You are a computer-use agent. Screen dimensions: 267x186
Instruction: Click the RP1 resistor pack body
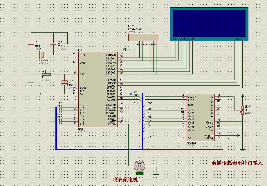pyautogui.click(x=144, y=37)
